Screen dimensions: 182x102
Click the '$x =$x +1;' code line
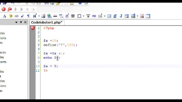tap(54, 54)
